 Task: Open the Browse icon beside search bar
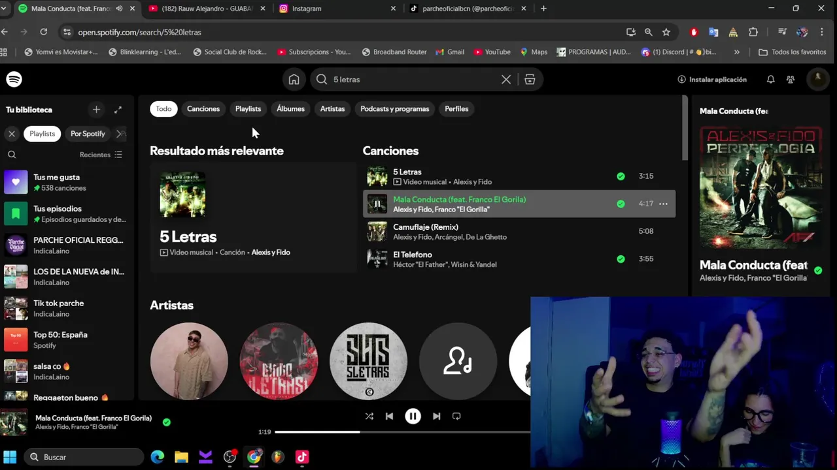pos(530,80)
